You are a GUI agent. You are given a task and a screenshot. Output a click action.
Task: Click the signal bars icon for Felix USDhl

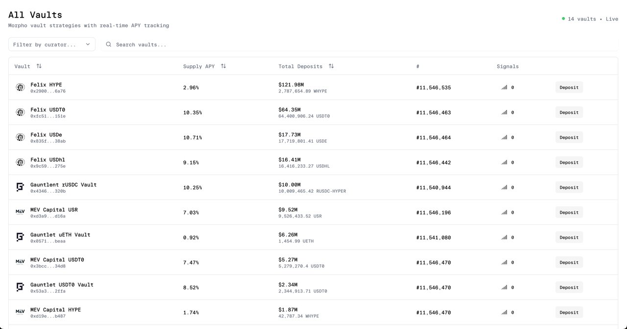(x=504, y=162)
